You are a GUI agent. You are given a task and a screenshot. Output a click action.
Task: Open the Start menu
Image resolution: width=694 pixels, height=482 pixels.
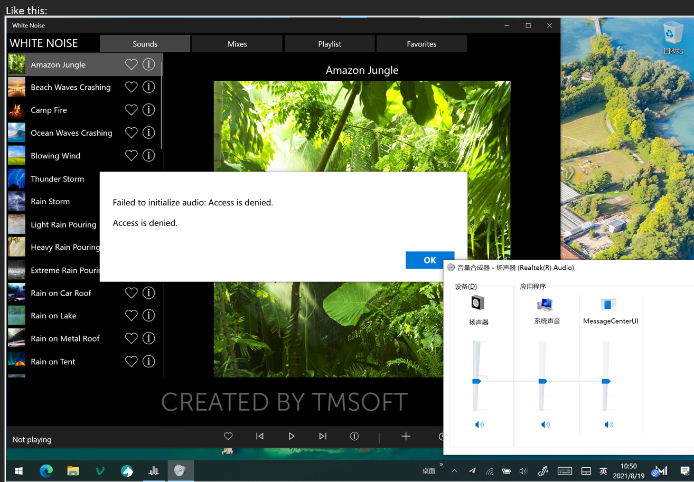tap(18, 471)
